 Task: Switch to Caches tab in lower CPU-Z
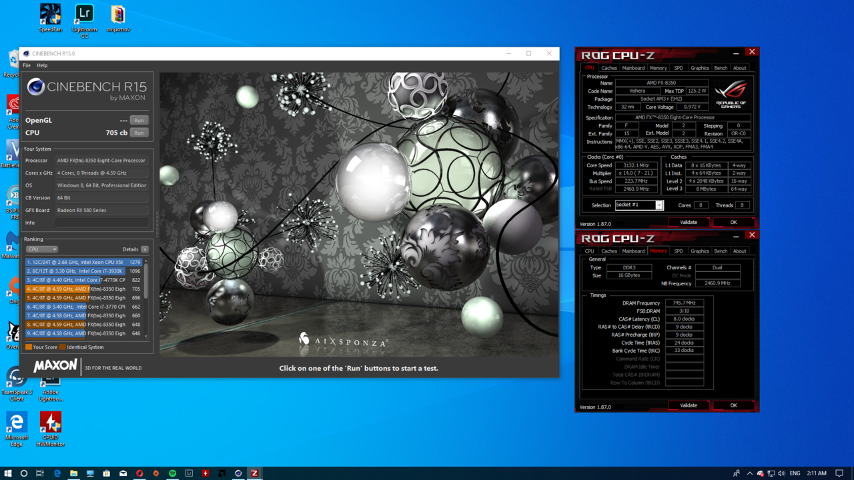(x=609, y=251)
